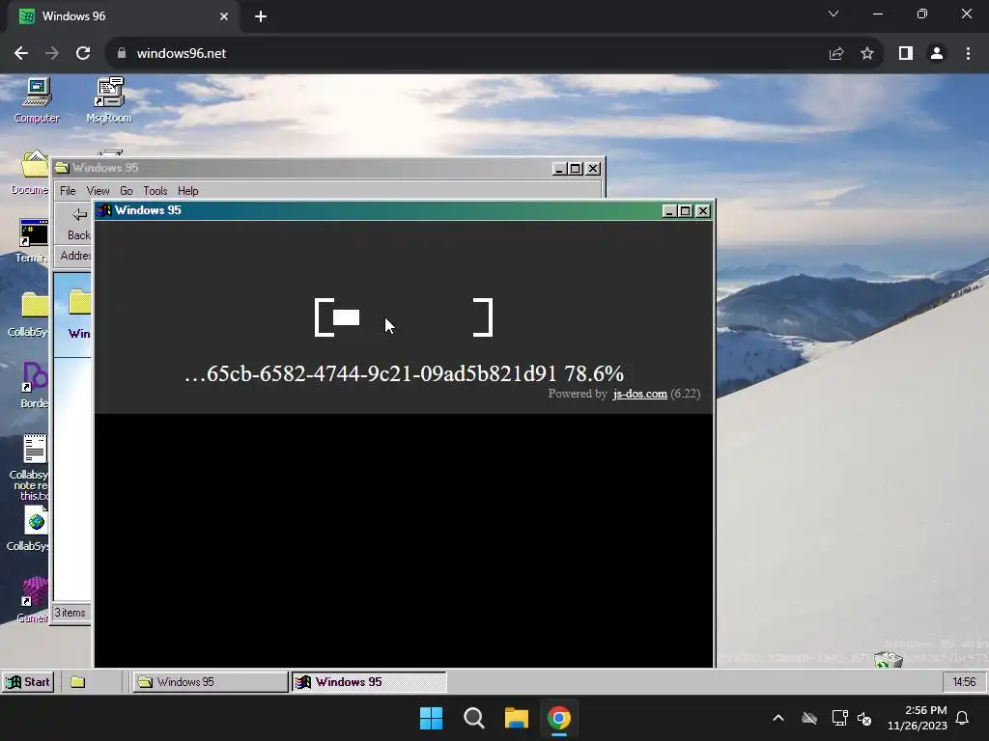This screenshot has width=989, height=741.
Task: Open Chrome side panel
Action: coord(906,54)
